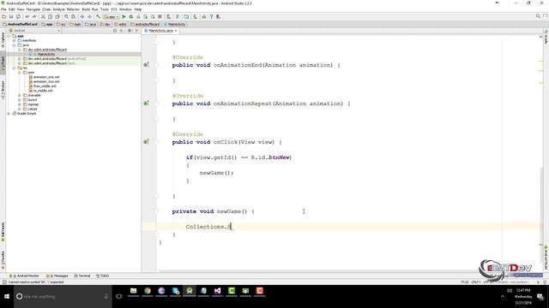Click the override gutter icon beside onAnimationRepeat

(x=146, y=104)
